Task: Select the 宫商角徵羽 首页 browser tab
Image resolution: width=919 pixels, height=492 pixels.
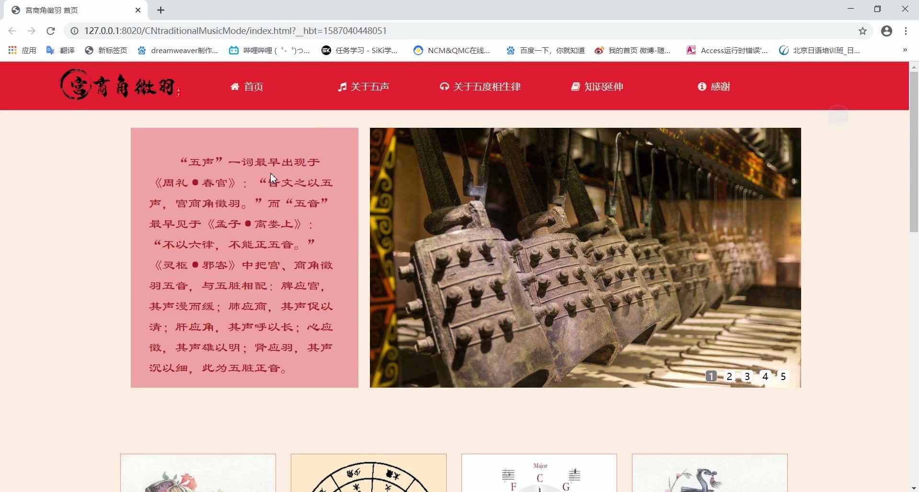Action: [77, 10]
